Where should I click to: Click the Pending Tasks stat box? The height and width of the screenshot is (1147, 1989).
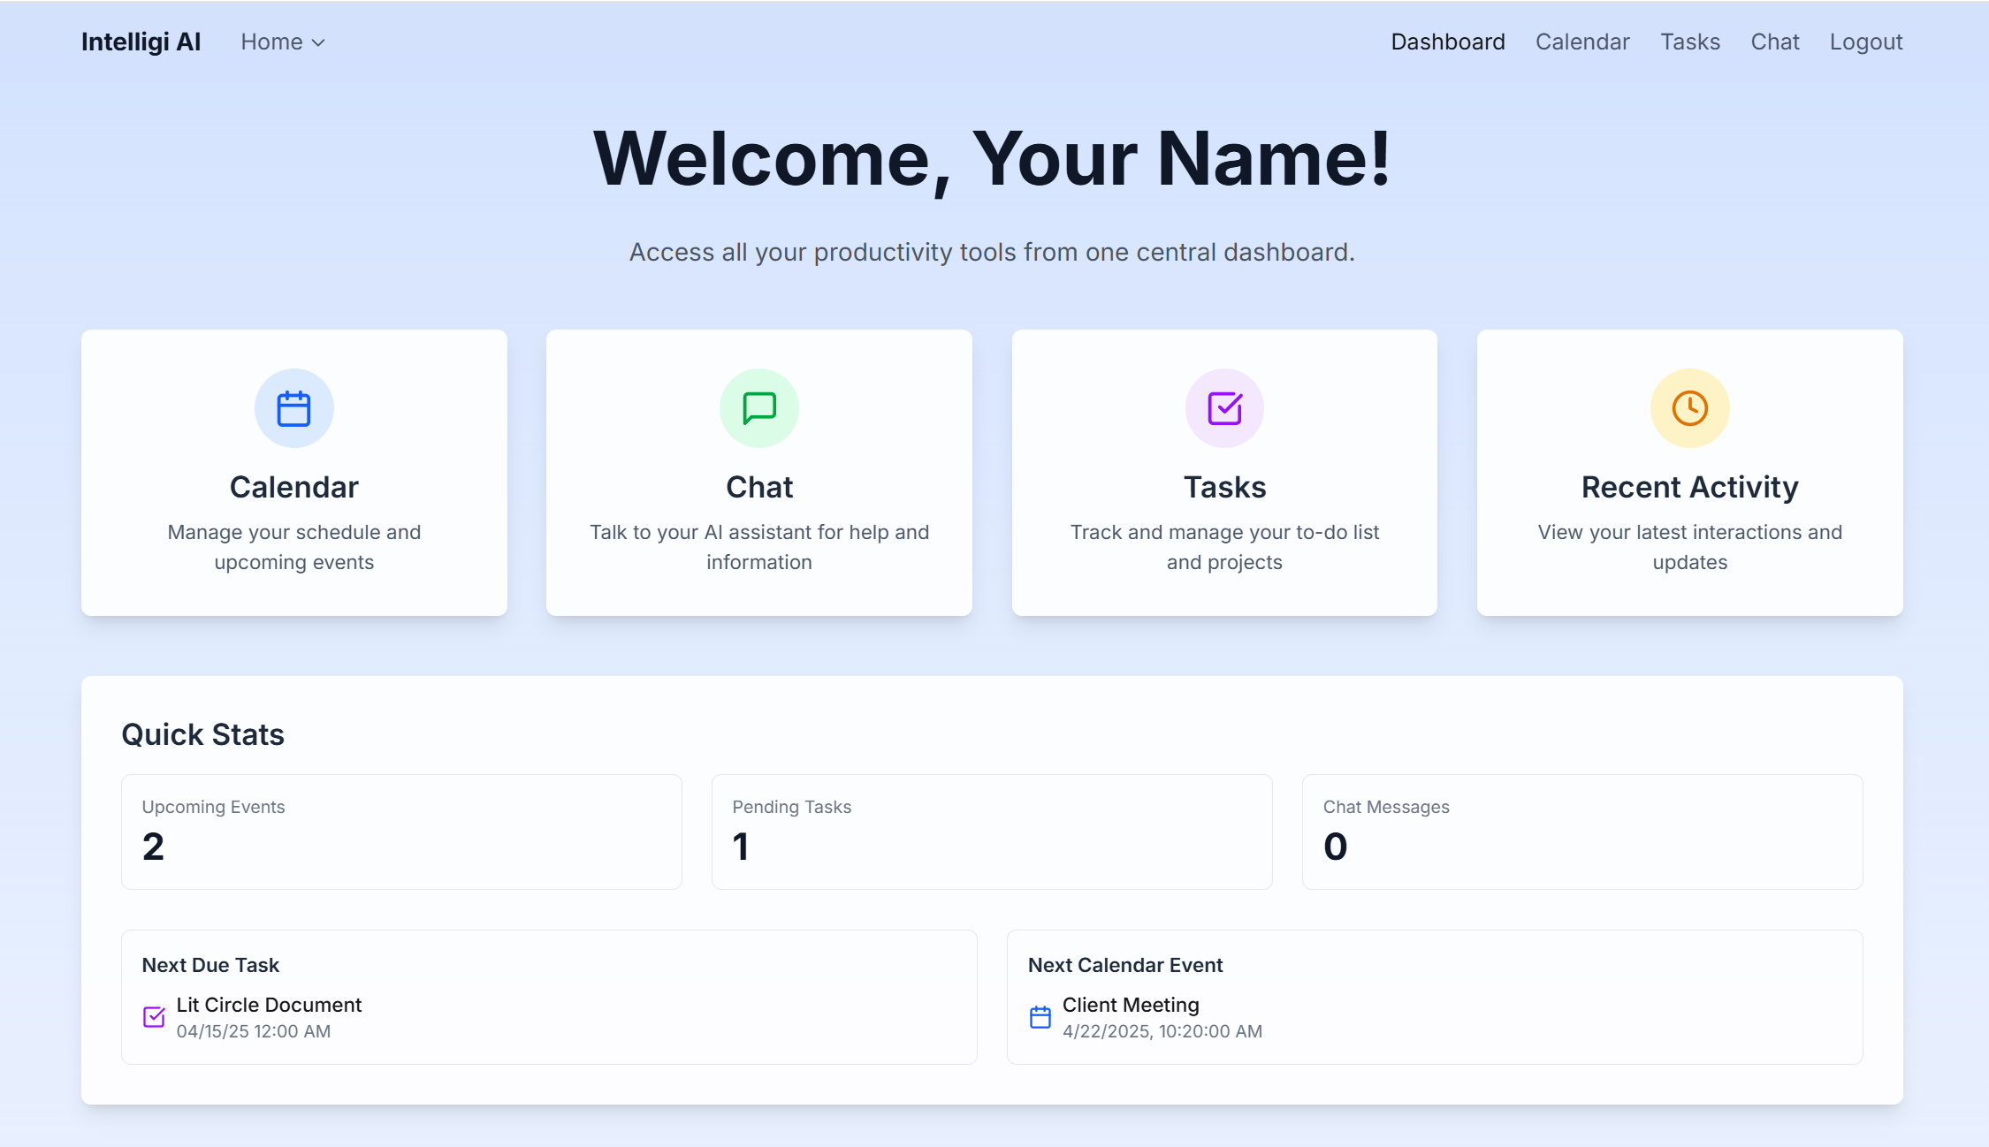click(x=991, y=832)
